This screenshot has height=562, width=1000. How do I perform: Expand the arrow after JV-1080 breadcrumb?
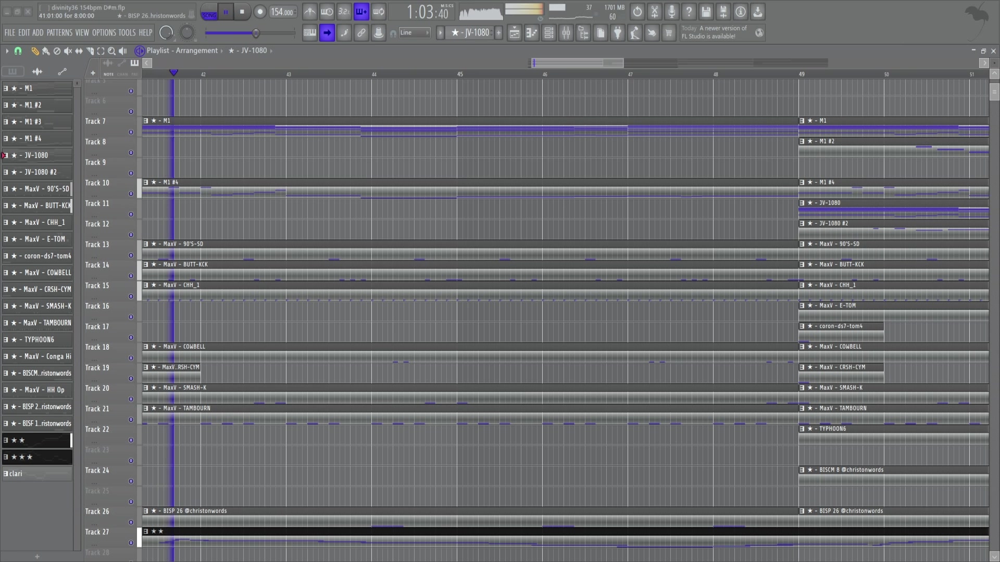pos(271,51)
